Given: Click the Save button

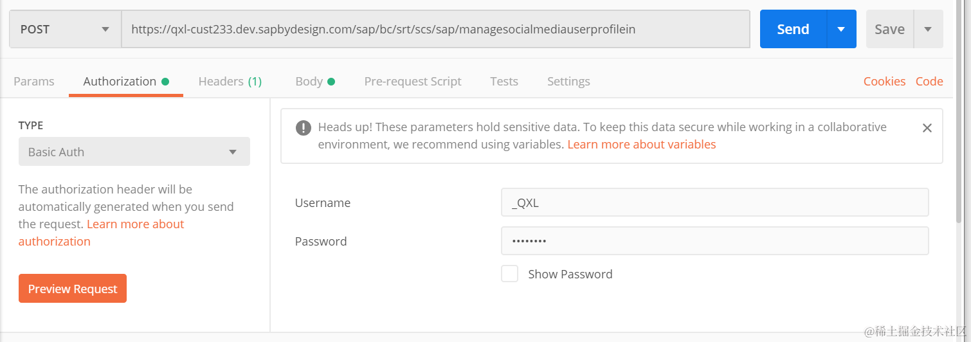Looking at the screenshot, I should 889,29.
